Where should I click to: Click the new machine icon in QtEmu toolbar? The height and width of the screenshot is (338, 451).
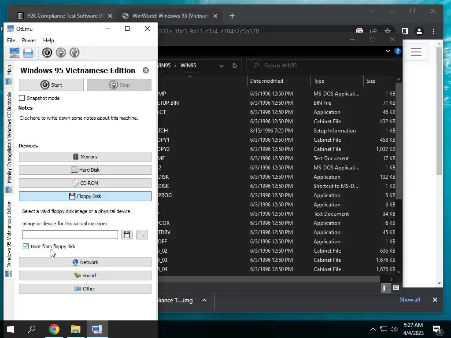[15, 53]
